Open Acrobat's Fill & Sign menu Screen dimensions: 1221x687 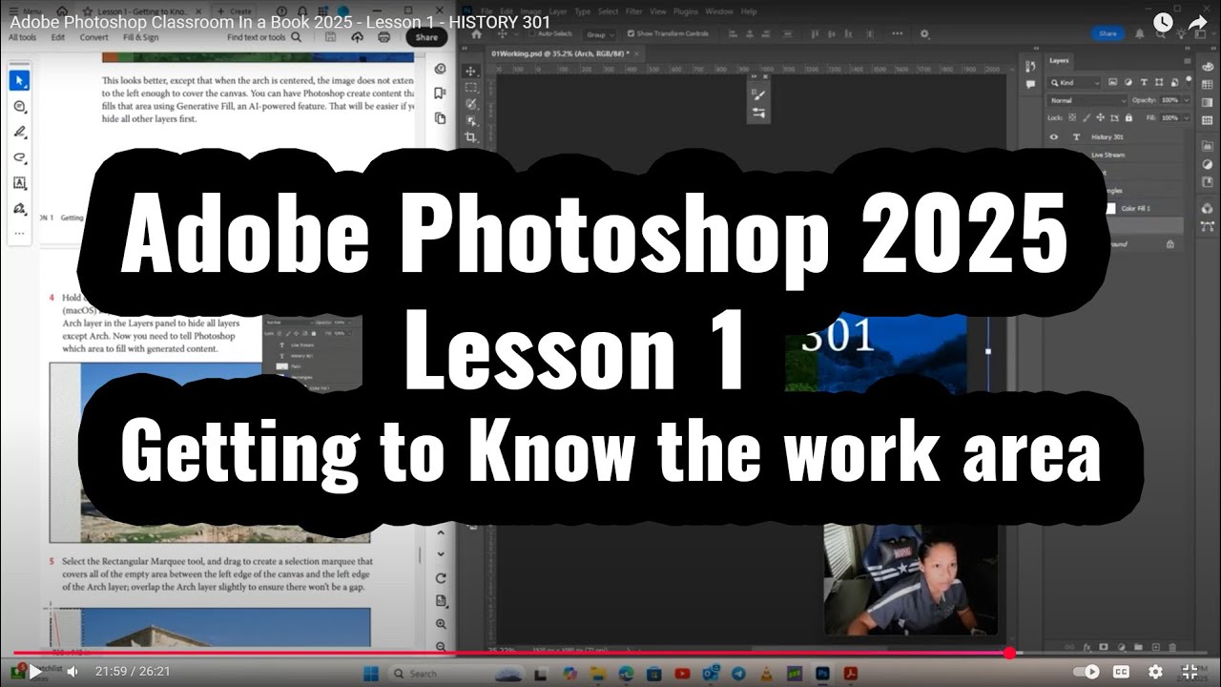[141, 37]
